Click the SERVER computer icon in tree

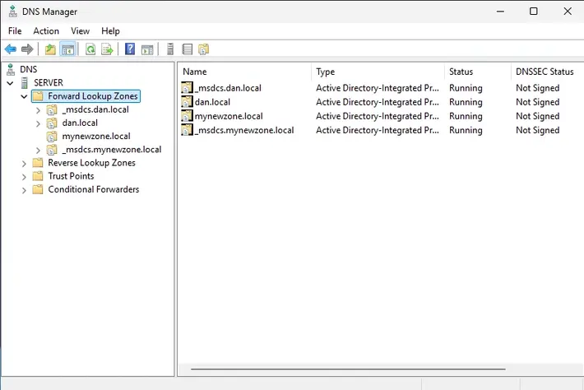pos(25,83)
